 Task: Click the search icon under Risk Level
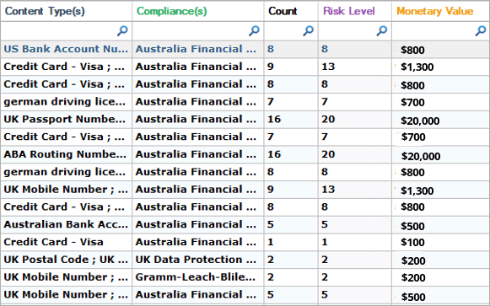click(381, 30)
